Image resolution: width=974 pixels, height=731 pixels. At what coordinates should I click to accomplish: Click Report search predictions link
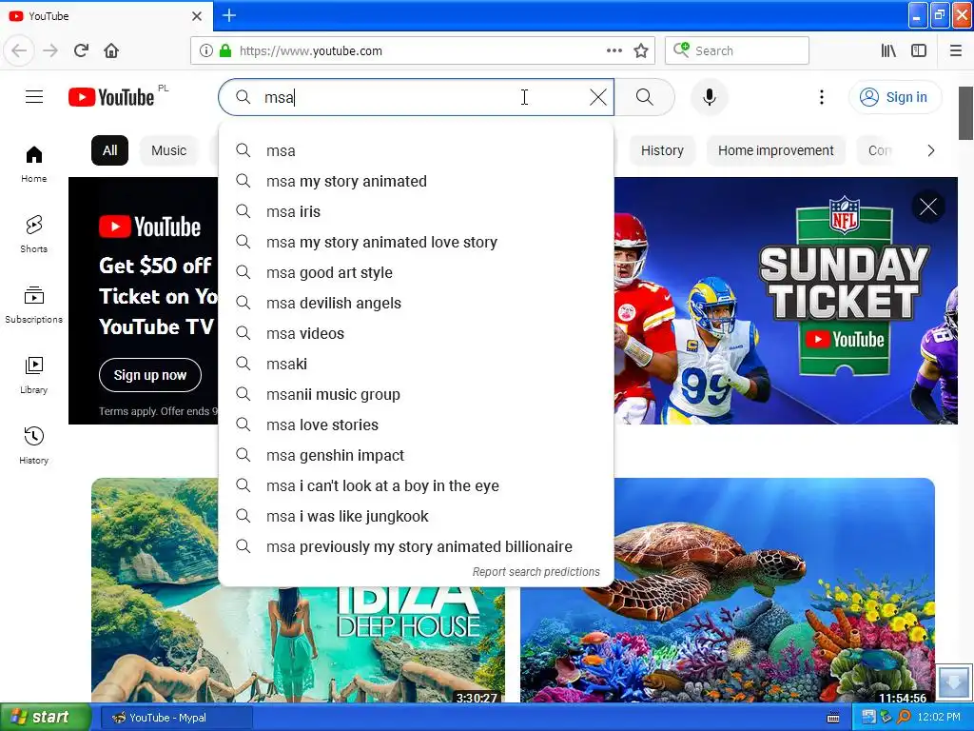coord(536,572)
